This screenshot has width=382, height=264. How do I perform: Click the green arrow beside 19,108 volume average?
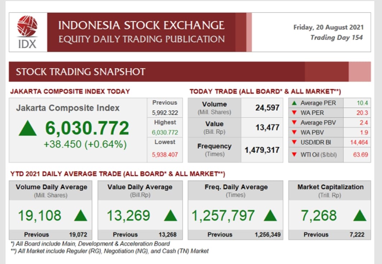(80, 216)
